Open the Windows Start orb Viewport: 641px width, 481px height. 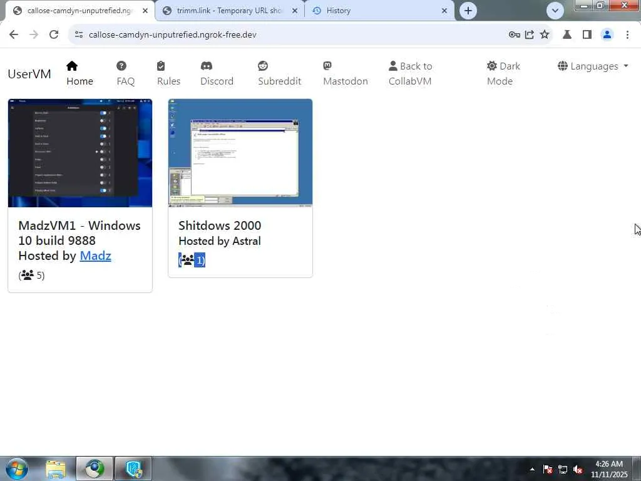(16, 468)
